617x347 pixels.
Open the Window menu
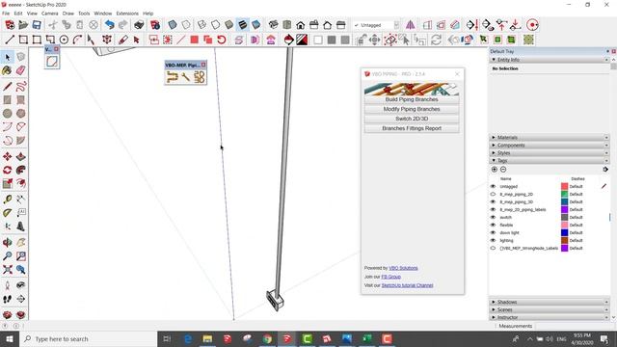[x=103, y=13]
